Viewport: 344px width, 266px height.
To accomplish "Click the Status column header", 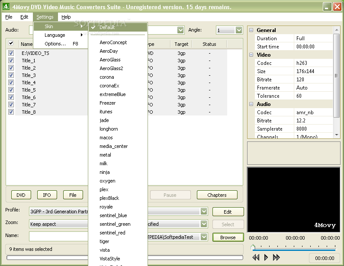I will (209, 44).
